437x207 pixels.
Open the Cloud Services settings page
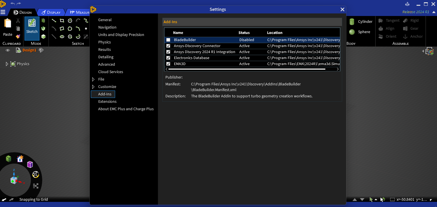tap(111, 72)
